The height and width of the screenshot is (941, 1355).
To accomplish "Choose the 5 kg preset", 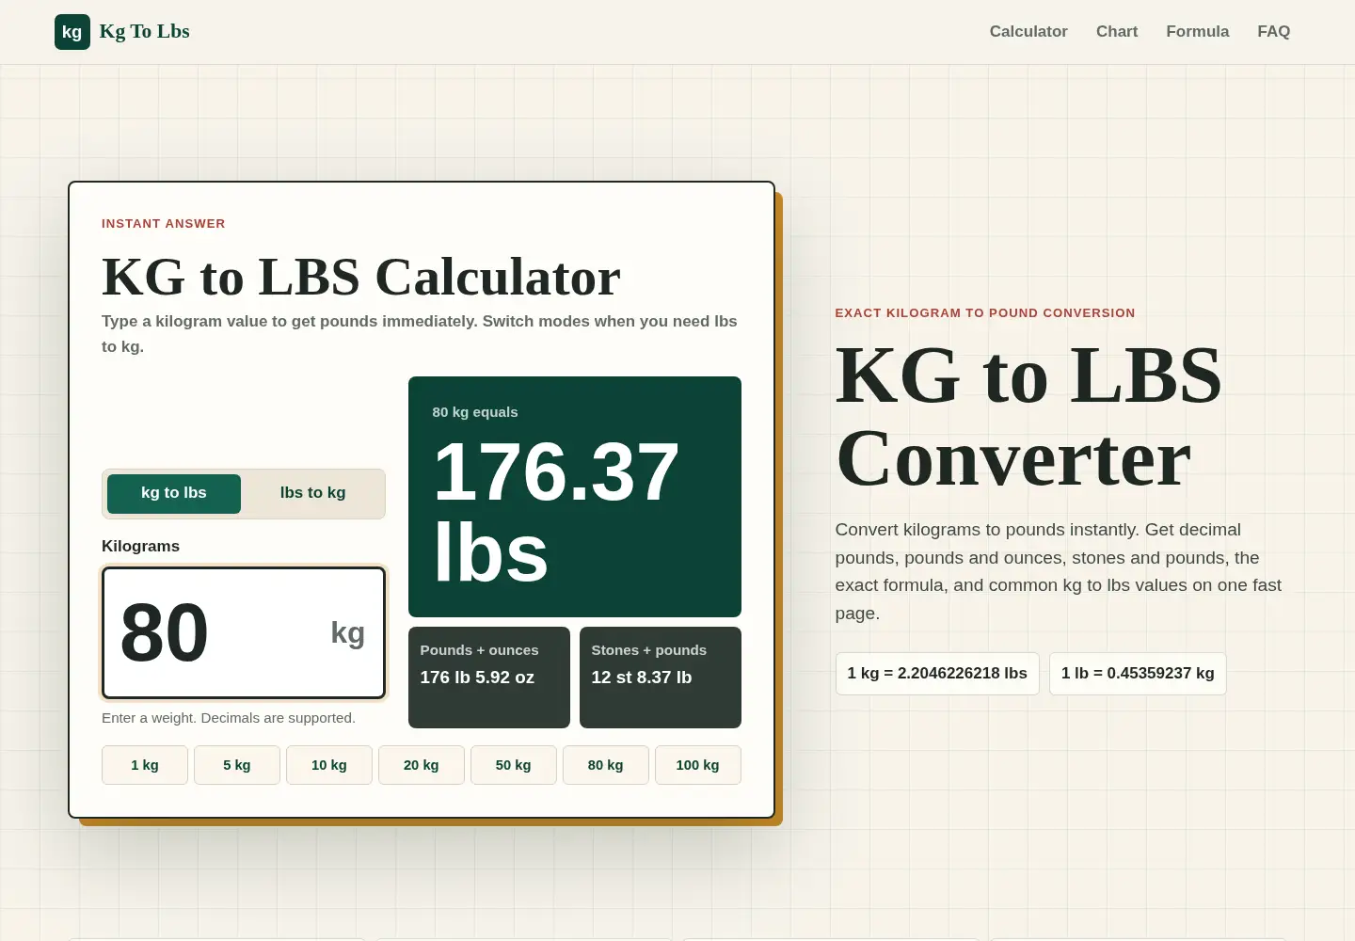I will [237, 765].
